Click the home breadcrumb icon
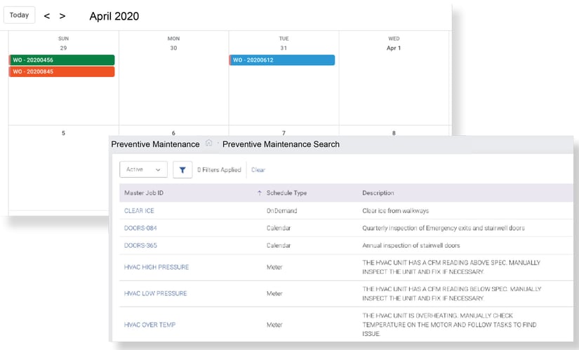The height and width of the screenshot is (350, 579). click(x=208, y=143)
